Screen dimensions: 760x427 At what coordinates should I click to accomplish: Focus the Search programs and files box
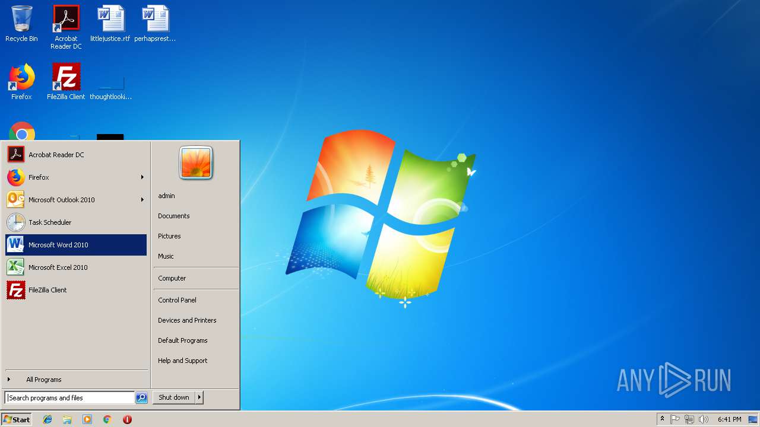69,398
